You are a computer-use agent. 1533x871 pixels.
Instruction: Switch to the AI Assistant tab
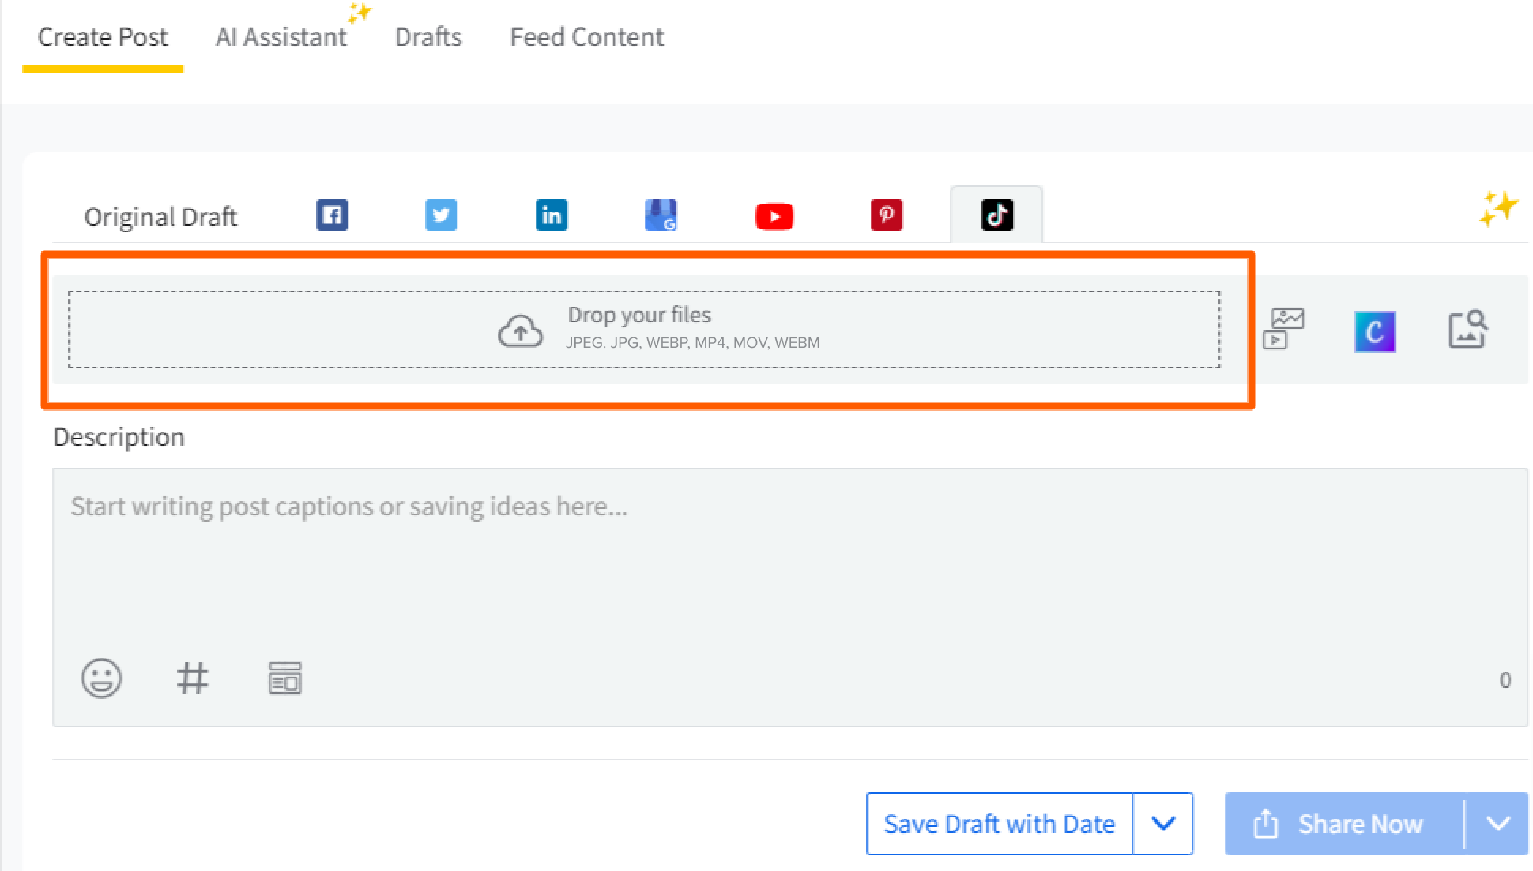click(x=281, y=37)
